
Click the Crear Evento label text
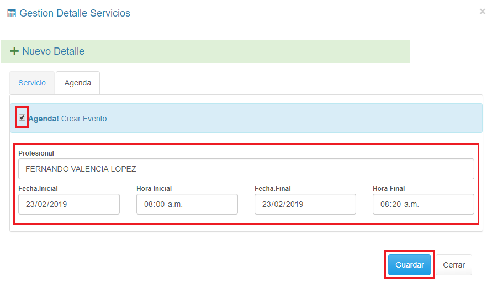[84, 119]
